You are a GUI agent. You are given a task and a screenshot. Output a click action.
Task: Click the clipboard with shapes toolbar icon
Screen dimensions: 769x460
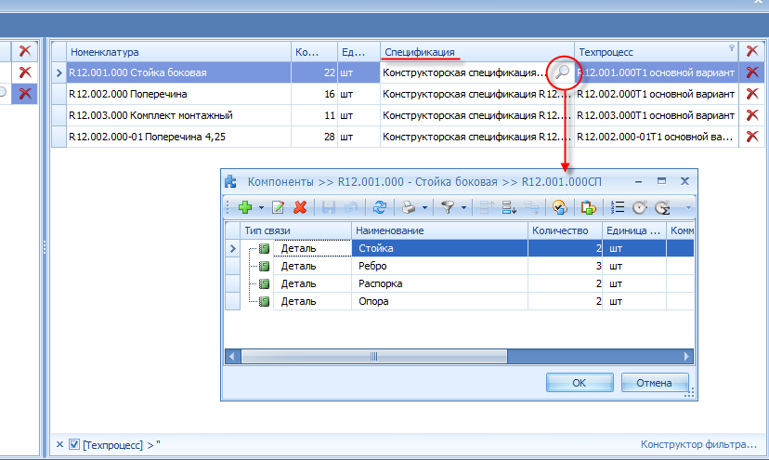(588, 207)
